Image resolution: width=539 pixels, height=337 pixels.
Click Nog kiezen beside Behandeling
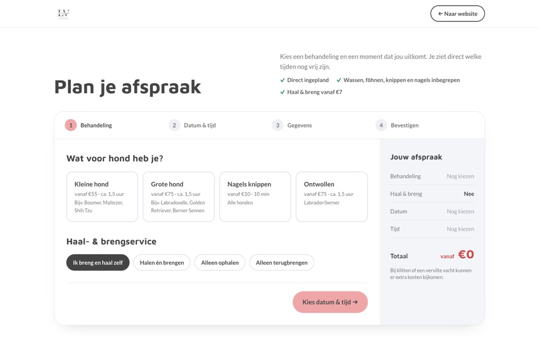(460, 176)
